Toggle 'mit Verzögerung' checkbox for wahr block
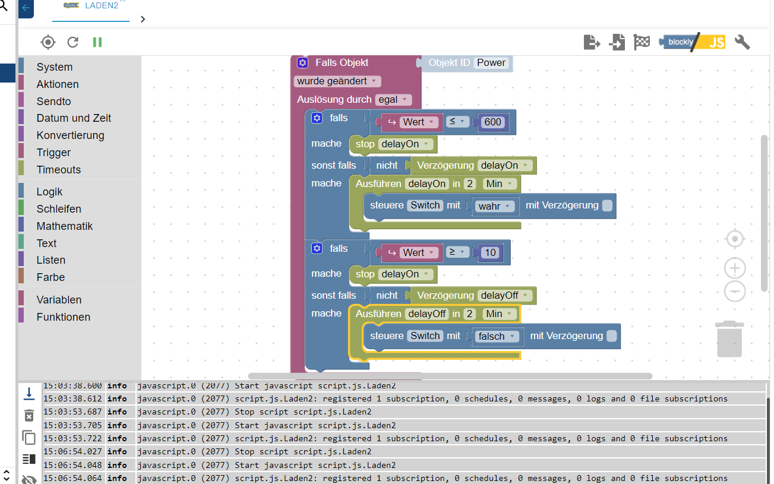The image size is (774, 484). click(607, 205)
